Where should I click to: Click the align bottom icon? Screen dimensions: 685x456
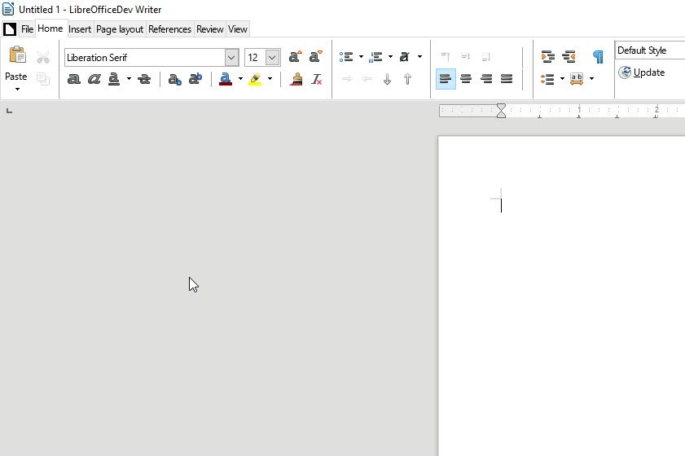pyautogui.click(x=485, y=57)
